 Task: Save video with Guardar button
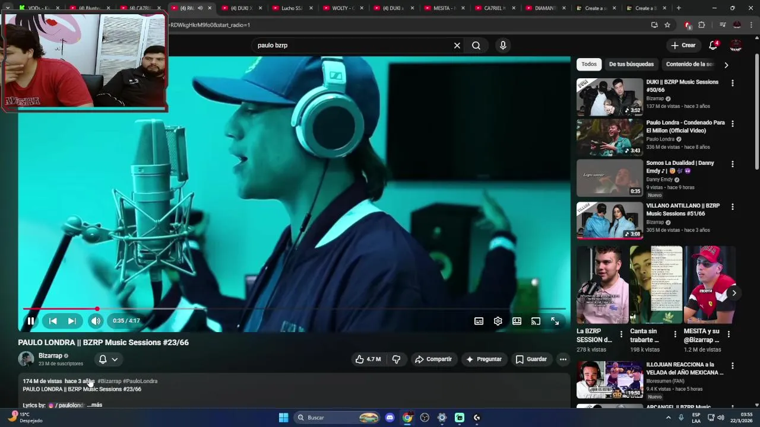click(x=531, y=359)
